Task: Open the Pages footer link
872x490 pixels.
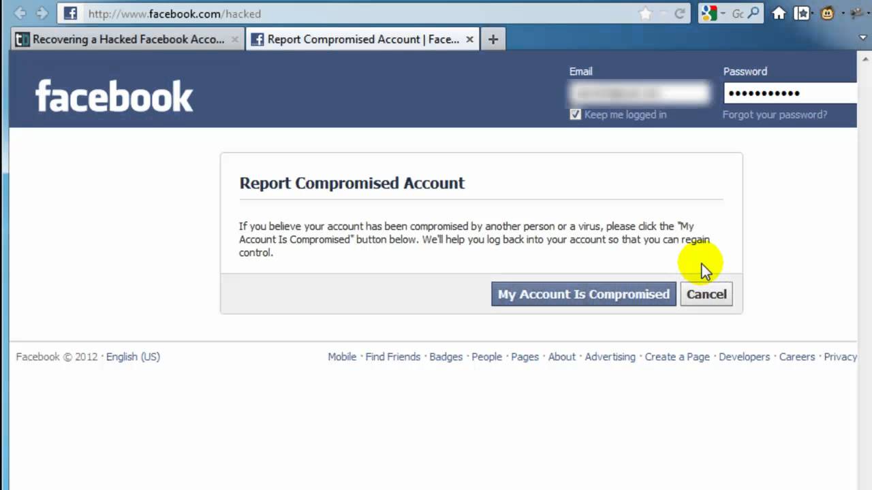Action: 525,357
